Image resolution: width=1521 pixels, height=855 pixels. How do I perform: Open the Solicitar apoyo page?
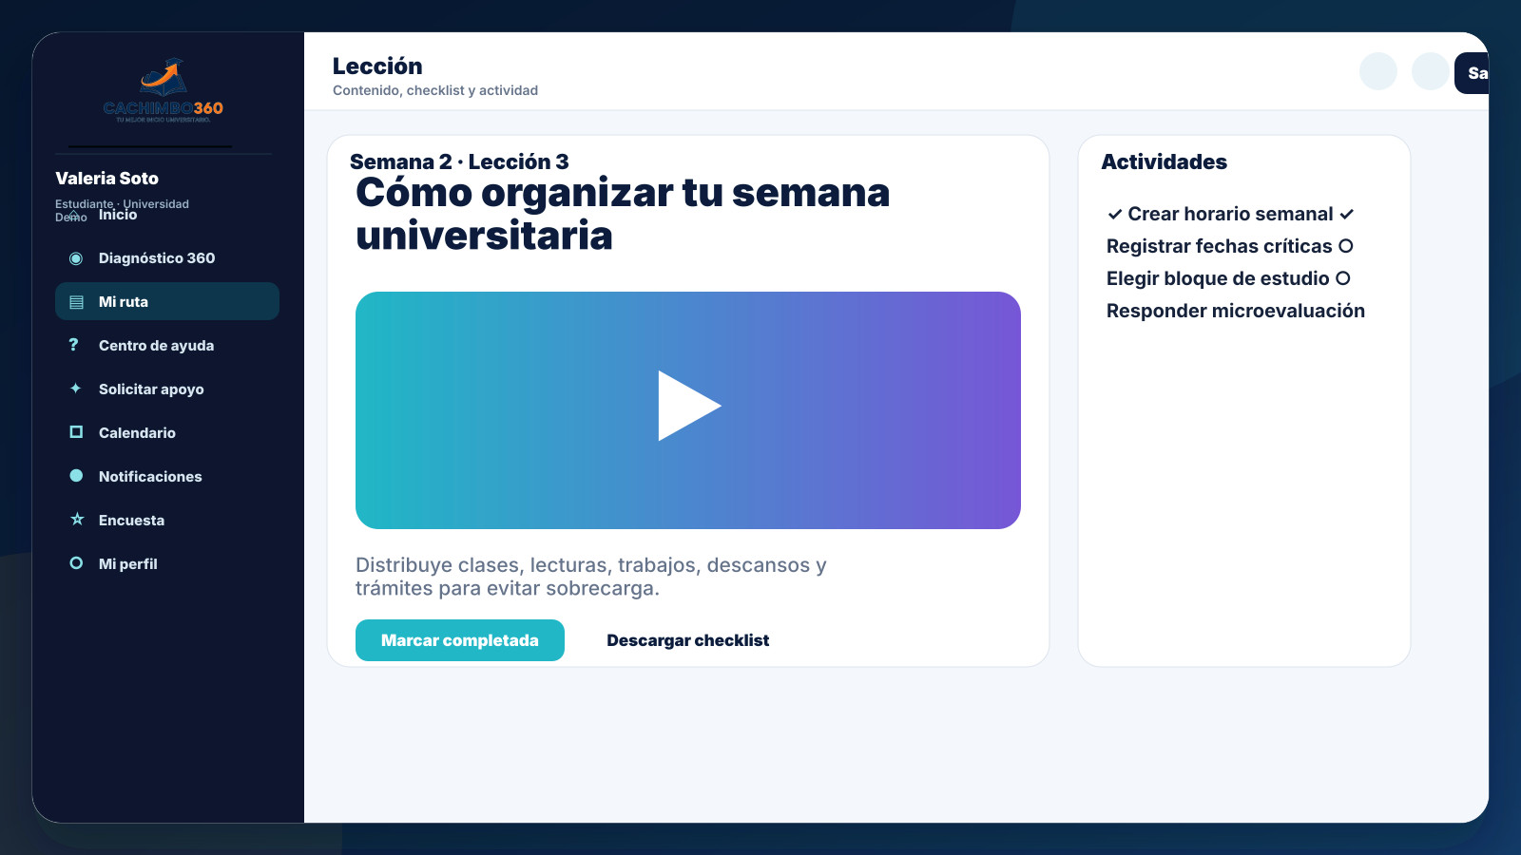(x=167, y=389)
